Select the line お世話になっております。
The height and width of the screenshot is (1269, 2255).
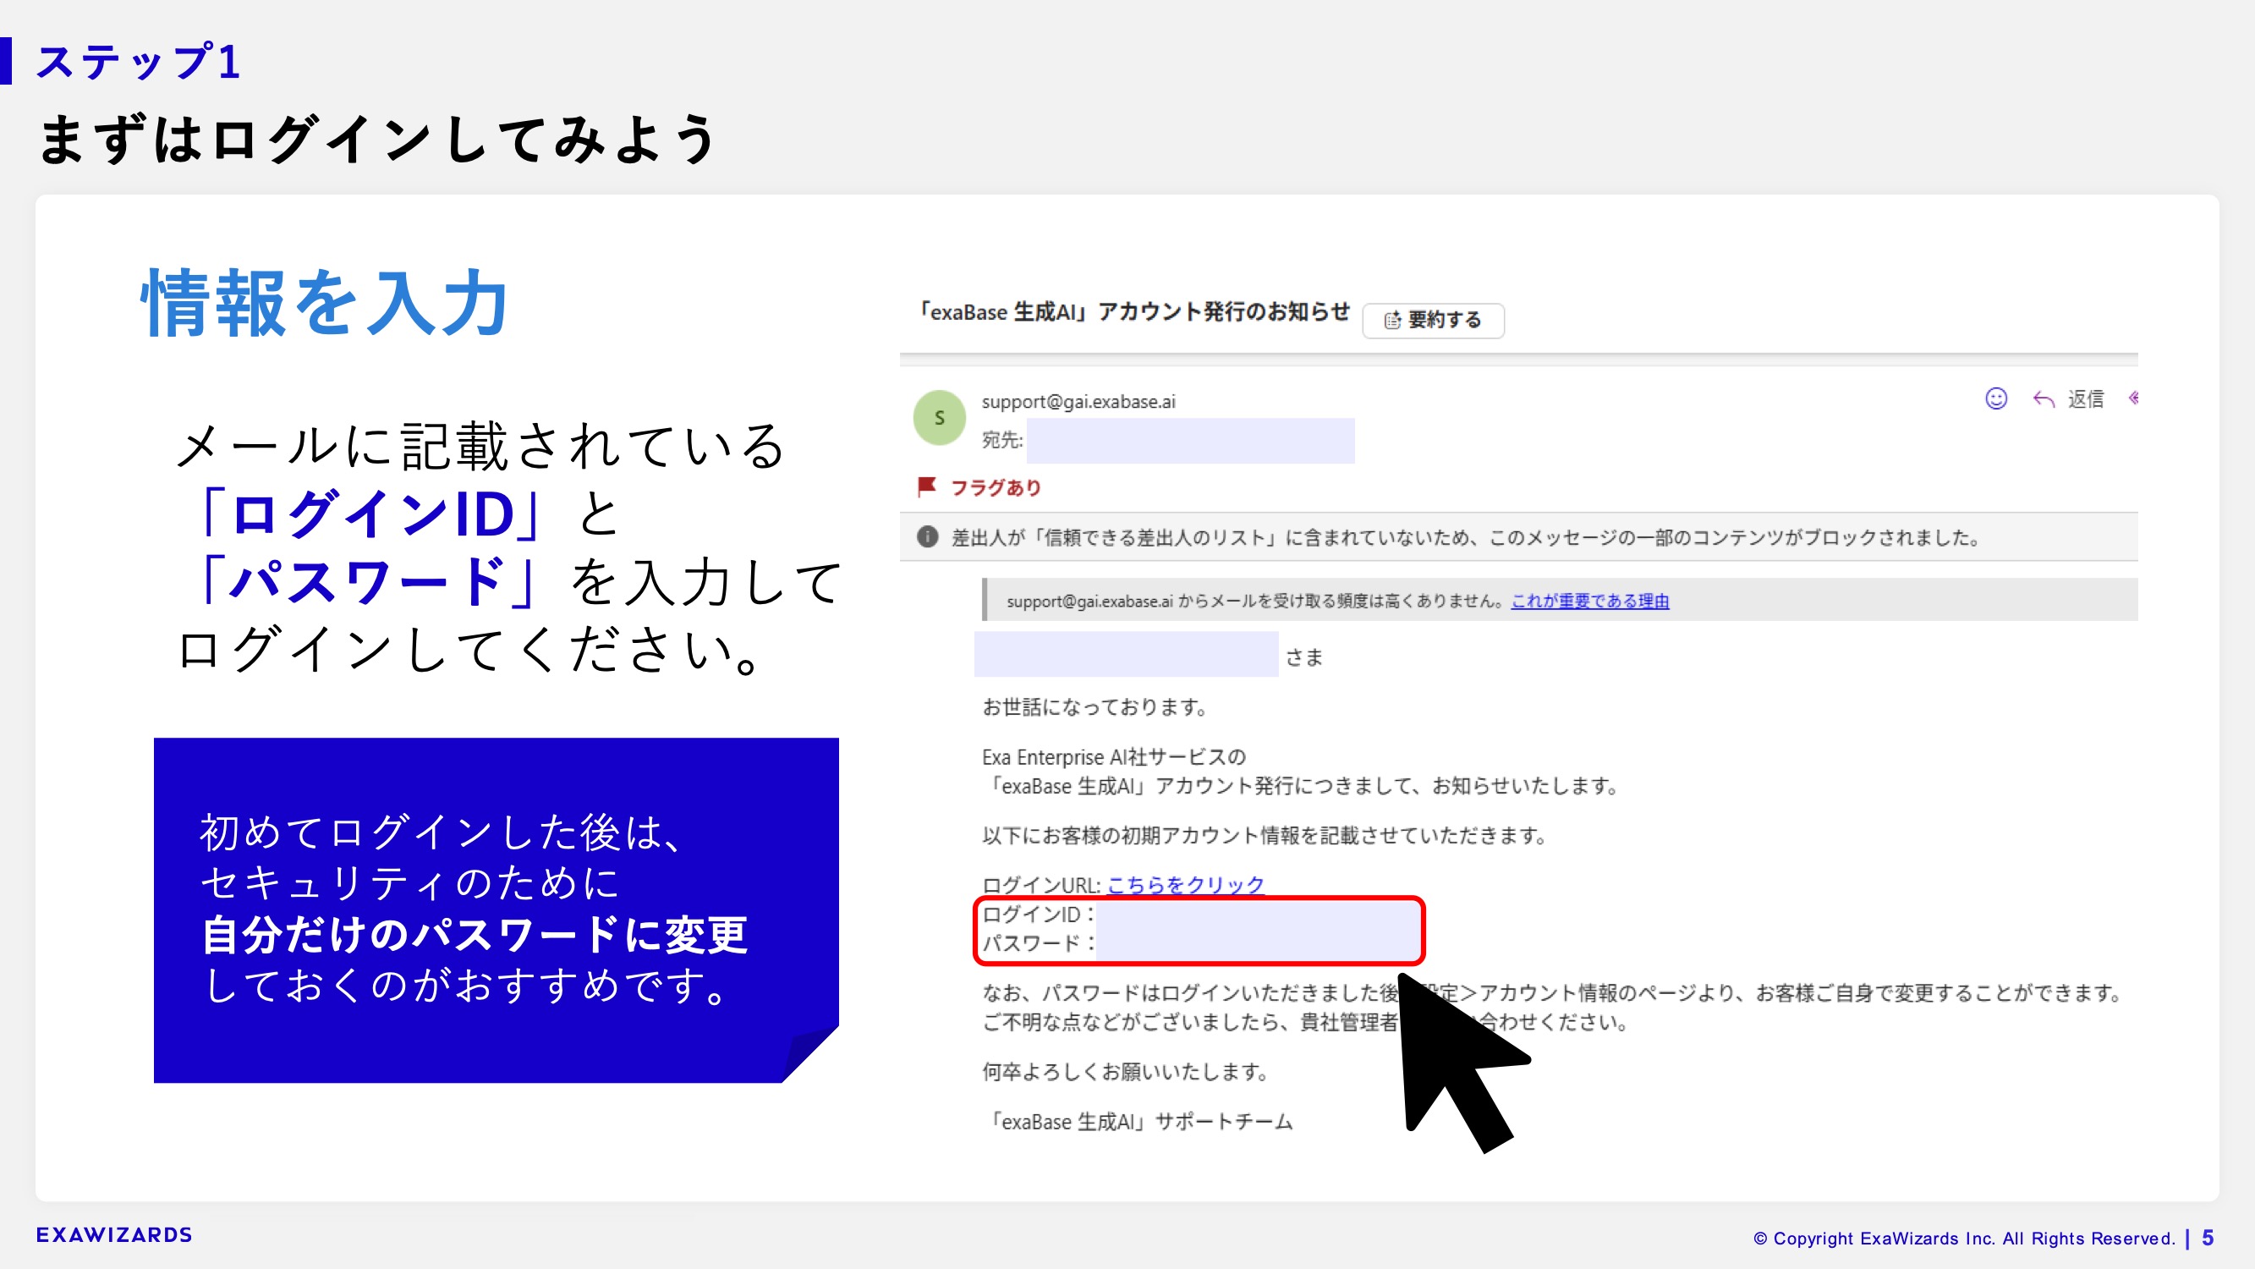[x=1095, y=707]
